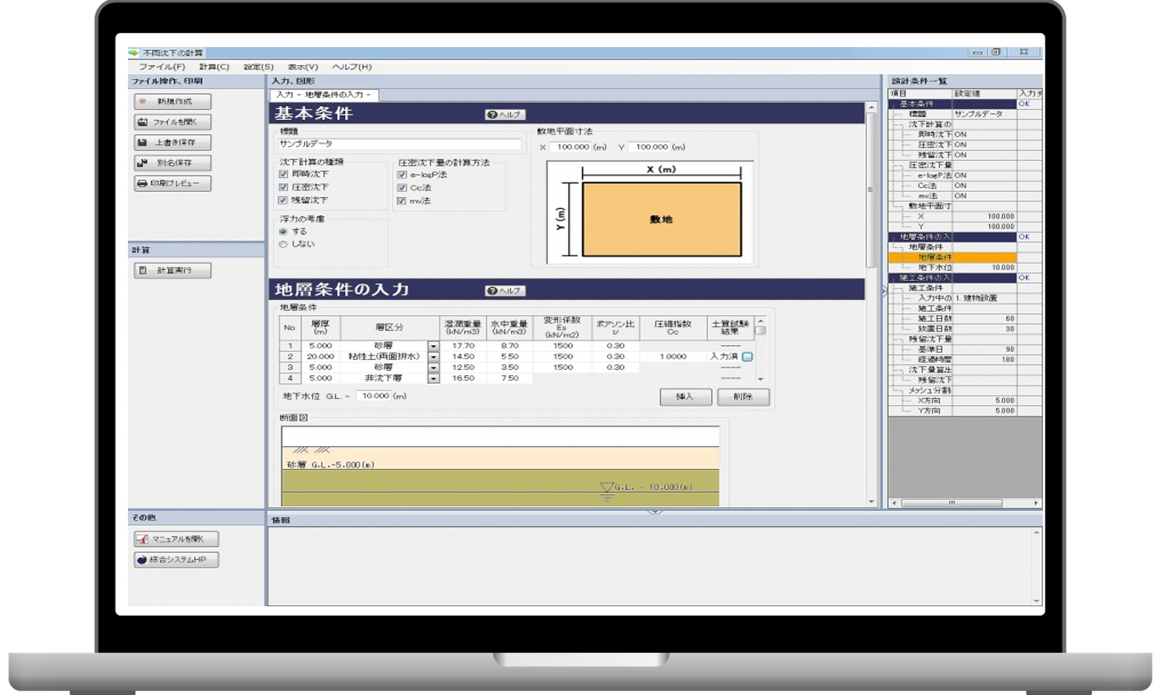Image resolution: width=1155 pixels, height=695 pixels.
Task: Select buoyancy しない radio option
Action: (x=283, y=244)
